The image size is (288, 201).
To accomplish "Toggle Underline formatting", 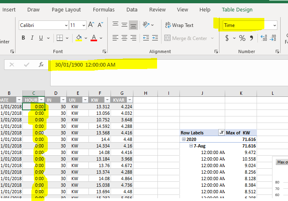I will click(41, 38).
